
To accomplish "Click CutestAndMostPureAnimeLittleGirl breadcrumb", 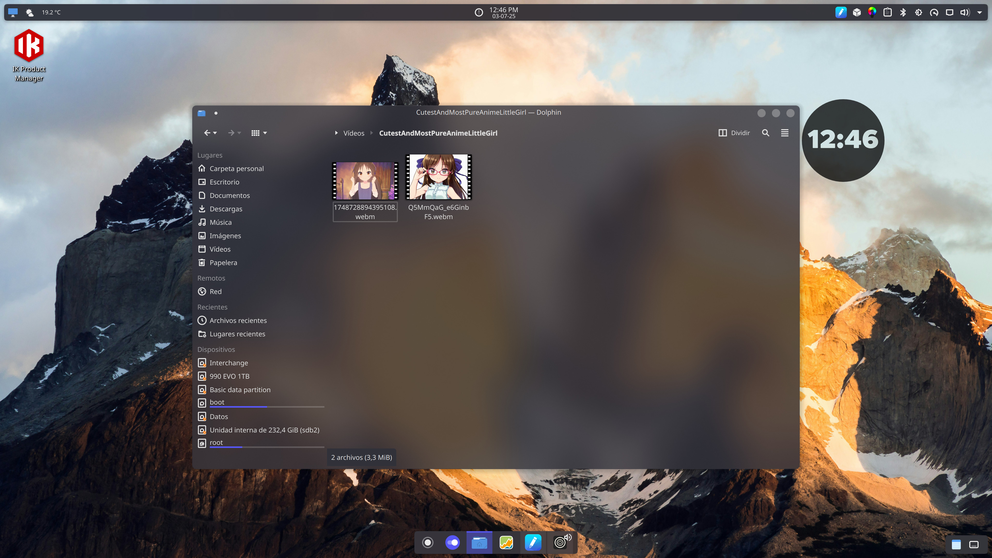I will point(438,133).
